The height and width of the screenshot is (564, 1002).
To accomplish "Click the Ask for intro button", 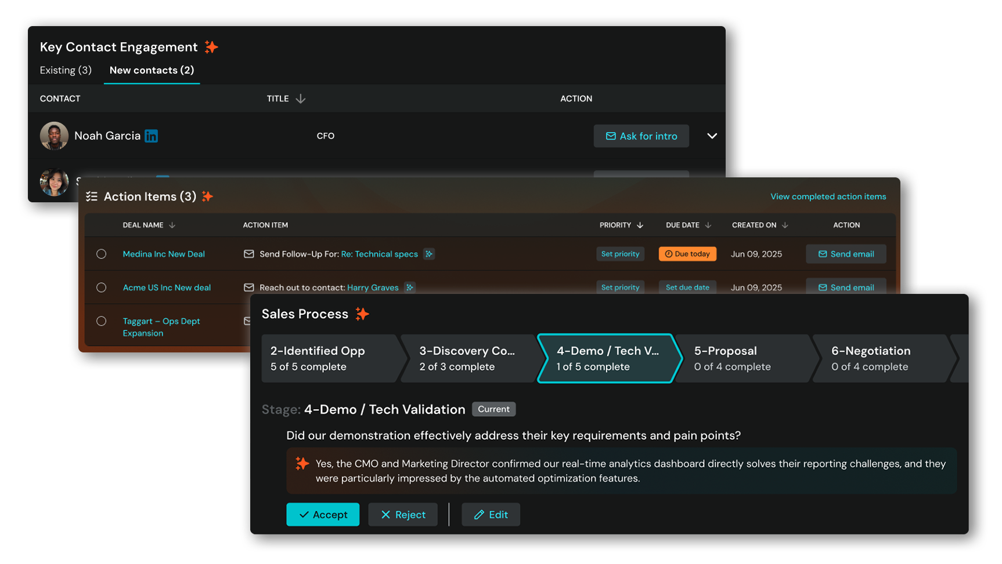I will (x=641, y=136).
